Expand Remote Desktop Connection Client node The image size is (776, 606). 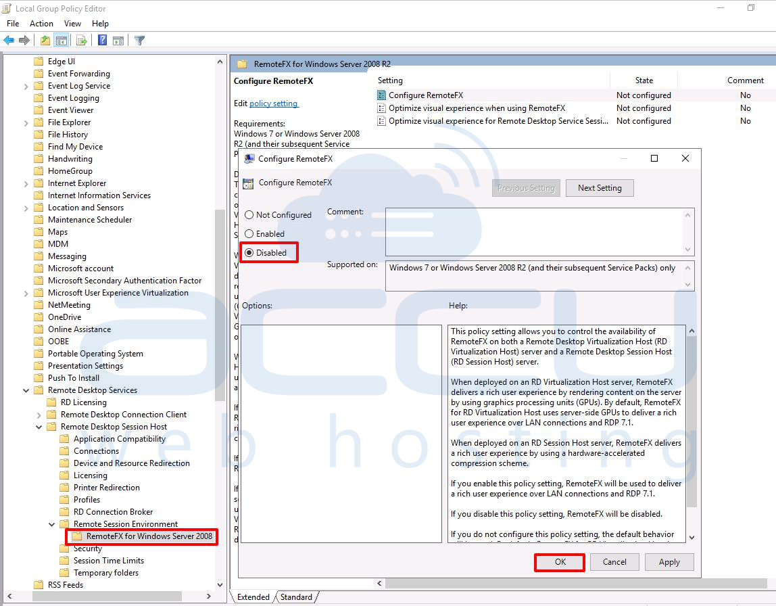coord(39,415)
